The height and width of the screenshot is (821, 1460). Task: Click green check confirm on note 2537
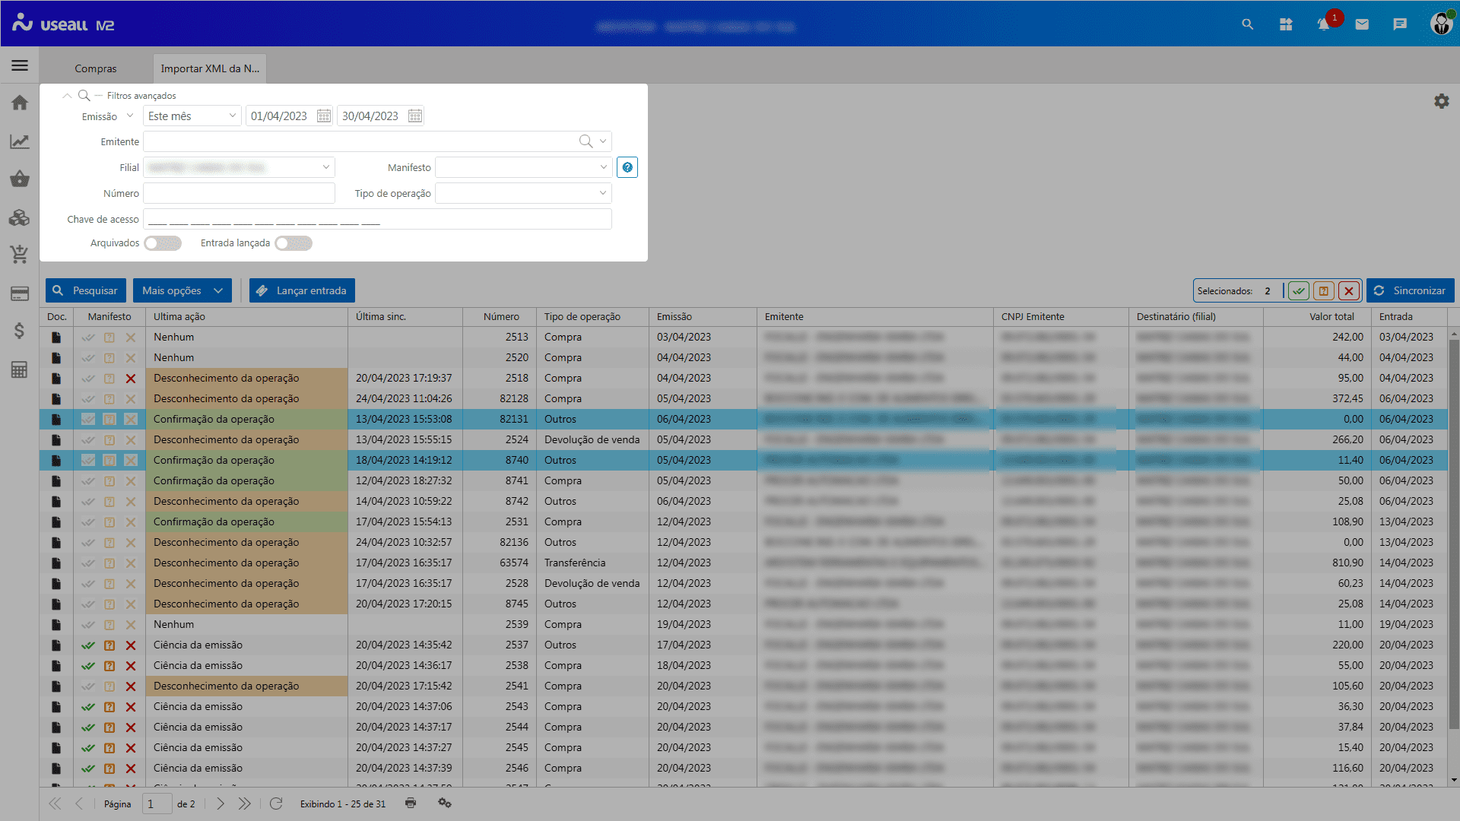click(x=88, y=645)
